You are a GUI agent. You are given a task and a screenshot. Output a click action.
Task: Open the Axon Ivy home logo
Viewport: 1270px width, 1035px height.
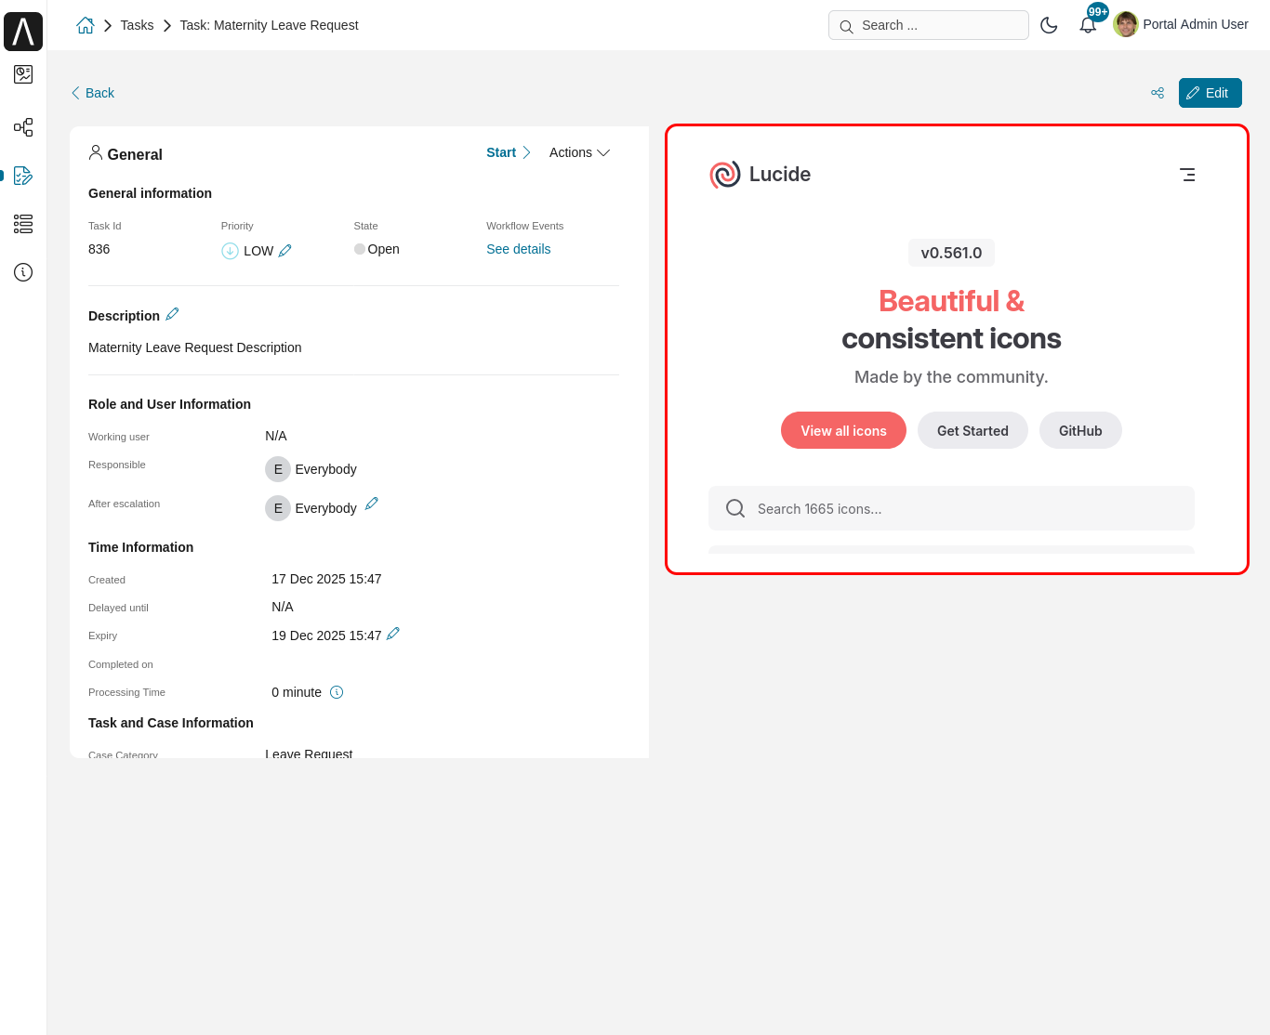23,31
